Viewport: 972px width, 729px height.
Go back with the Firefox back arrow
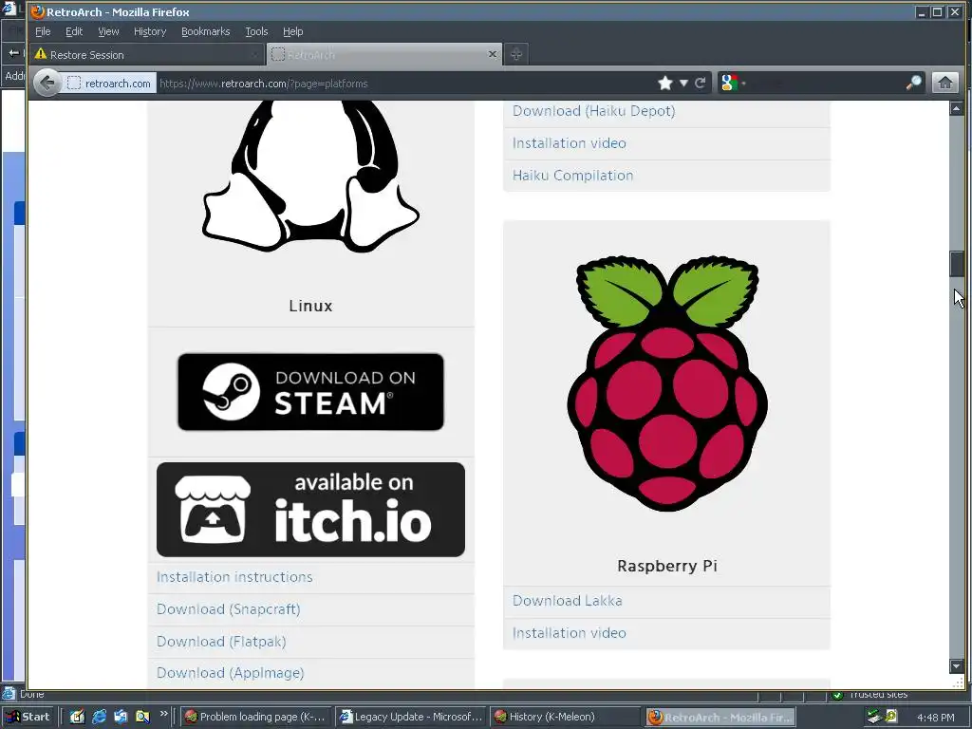click(47, 84)
